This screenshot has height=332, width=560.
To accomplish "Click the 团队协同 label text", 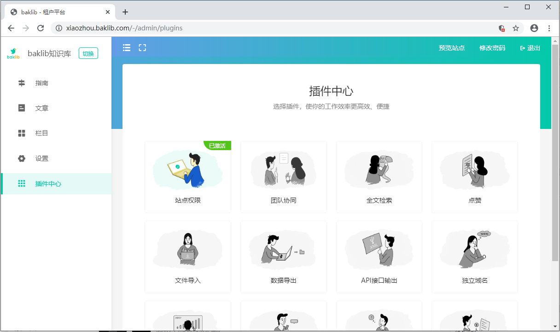I will point(284,201).
